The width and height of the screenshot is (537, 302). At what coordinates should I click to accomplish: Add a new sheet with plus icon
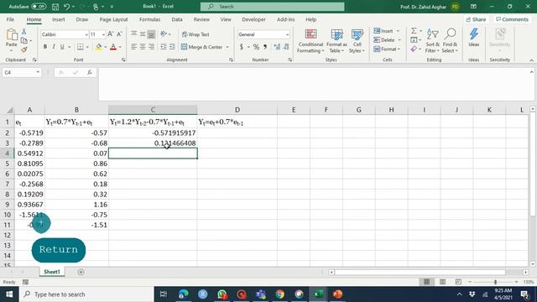point(81,272)
